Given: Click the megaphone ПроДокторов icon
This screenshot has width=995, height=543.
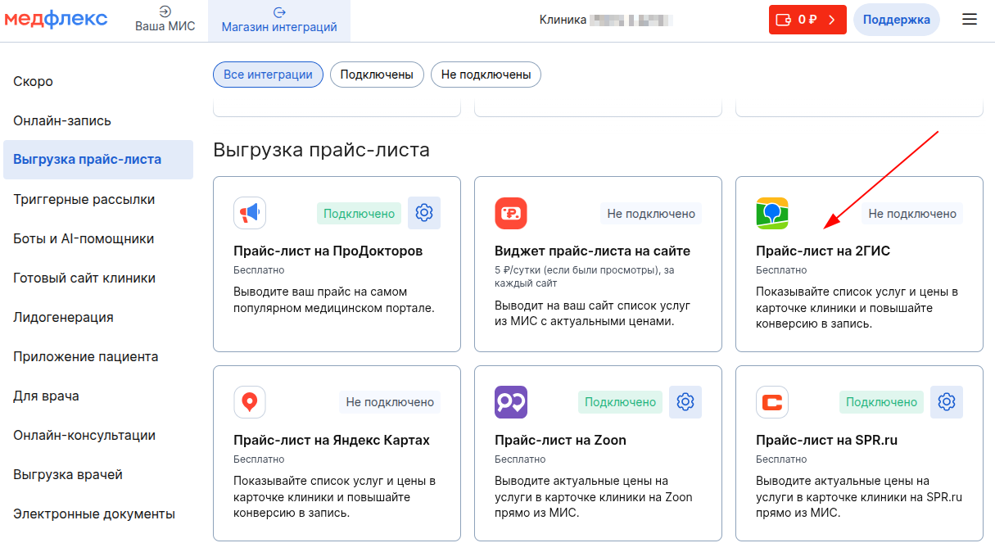Looking at the screenshot, I should pyautogui.click(x=250, y=214).
